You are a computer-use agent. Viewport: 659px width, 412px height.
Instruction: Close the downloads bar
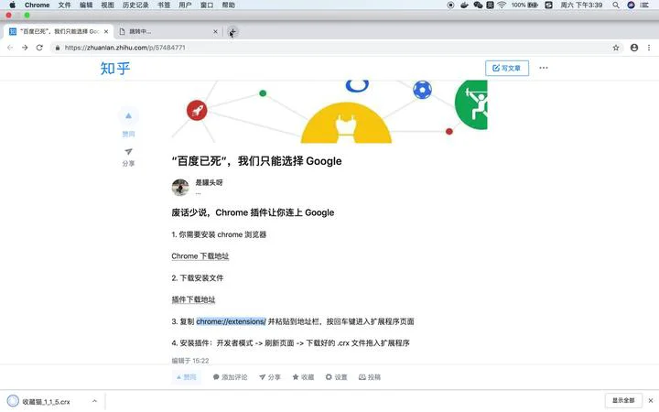(x=650, y=401)
